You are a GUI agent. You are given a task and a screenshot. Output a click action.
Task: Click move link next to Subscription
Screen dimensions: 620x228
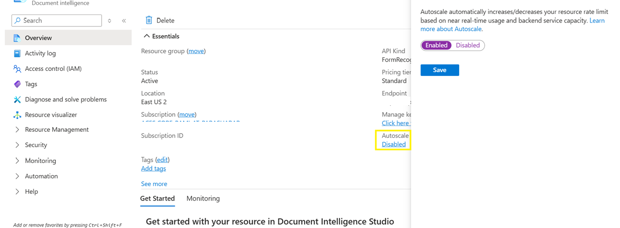tap(187, 114)
